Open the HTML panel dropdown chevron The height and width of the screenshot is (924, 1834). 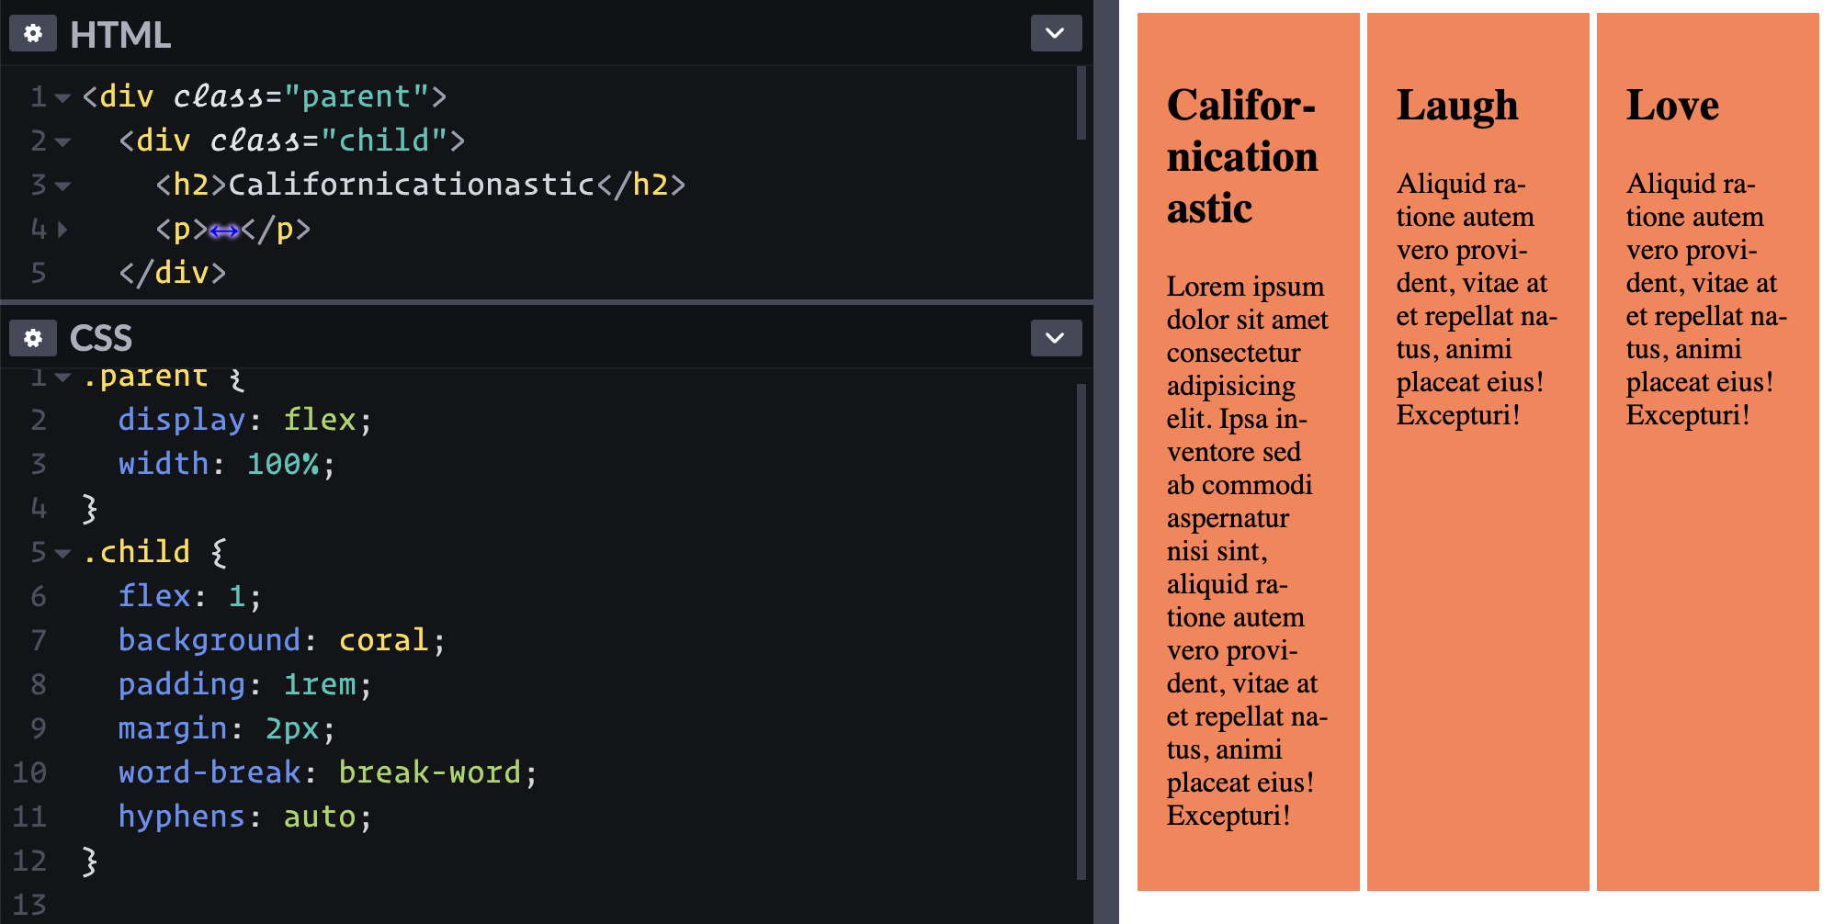point(1056,33)
